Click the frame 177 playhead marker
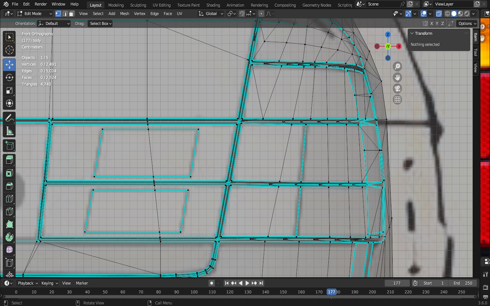The image size is (490, 306). [331, 292]
